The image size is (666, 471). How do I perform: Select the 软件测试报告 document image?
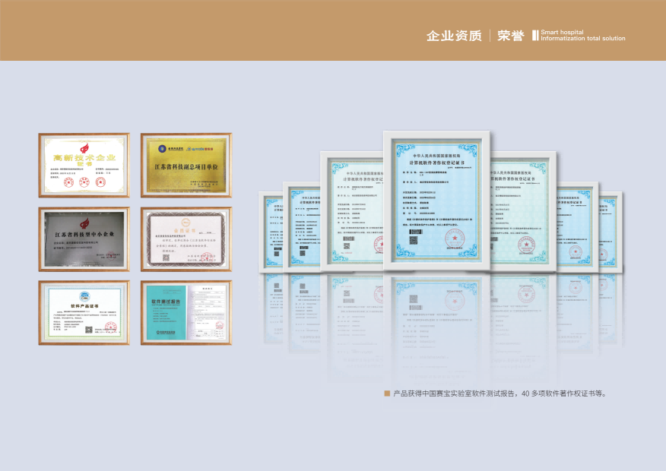pos(186,312)
